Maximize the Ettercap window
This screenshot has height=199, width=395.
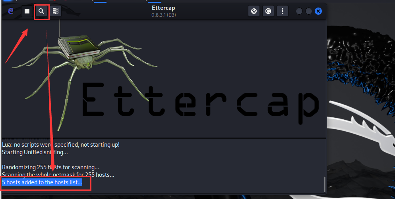[309, 11]
